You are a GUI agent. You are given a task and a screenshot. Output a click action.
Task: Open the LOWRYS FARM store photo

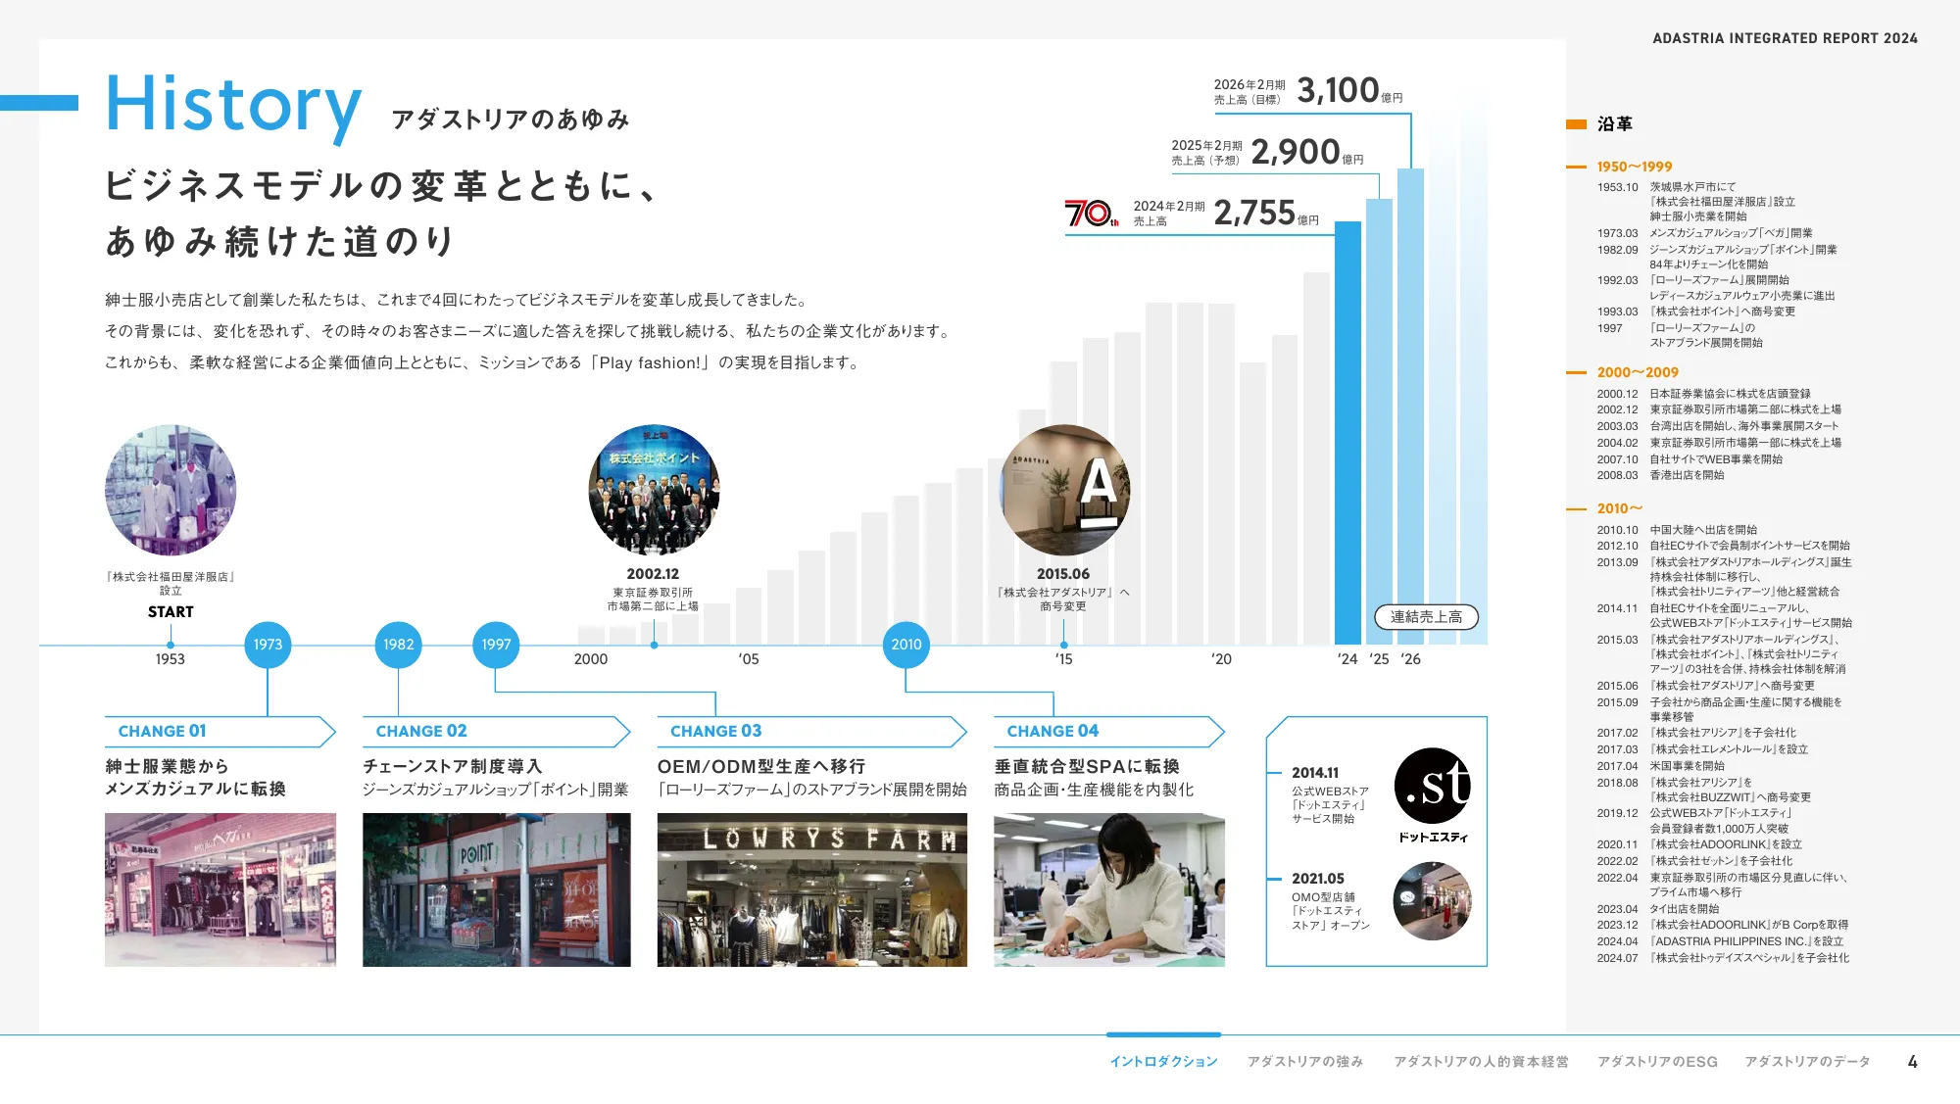pos(812,889)
